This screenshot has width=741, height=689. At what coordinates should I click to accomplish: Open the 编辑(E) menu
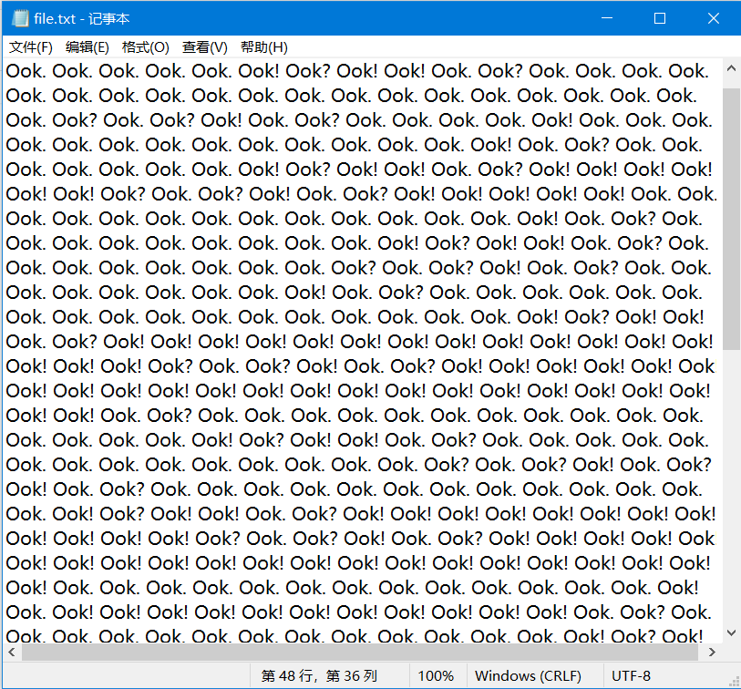[x=87, y=47]
